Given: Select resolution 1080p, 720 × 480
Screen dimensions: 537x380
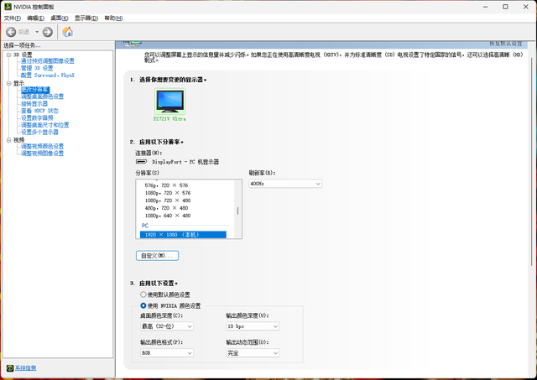Looking at the screenshot, I should click(168, 200).
